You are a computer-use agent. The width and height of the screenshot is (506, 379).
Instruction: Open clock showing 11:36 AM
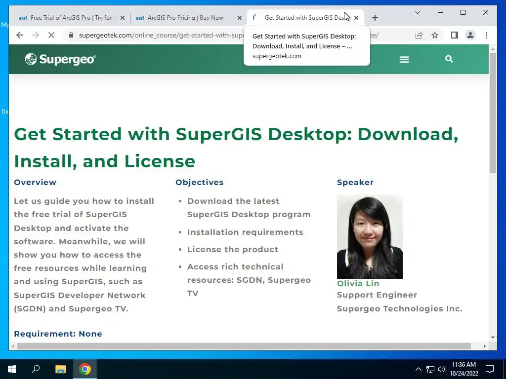pyautogui.click(x=464, y=369)
